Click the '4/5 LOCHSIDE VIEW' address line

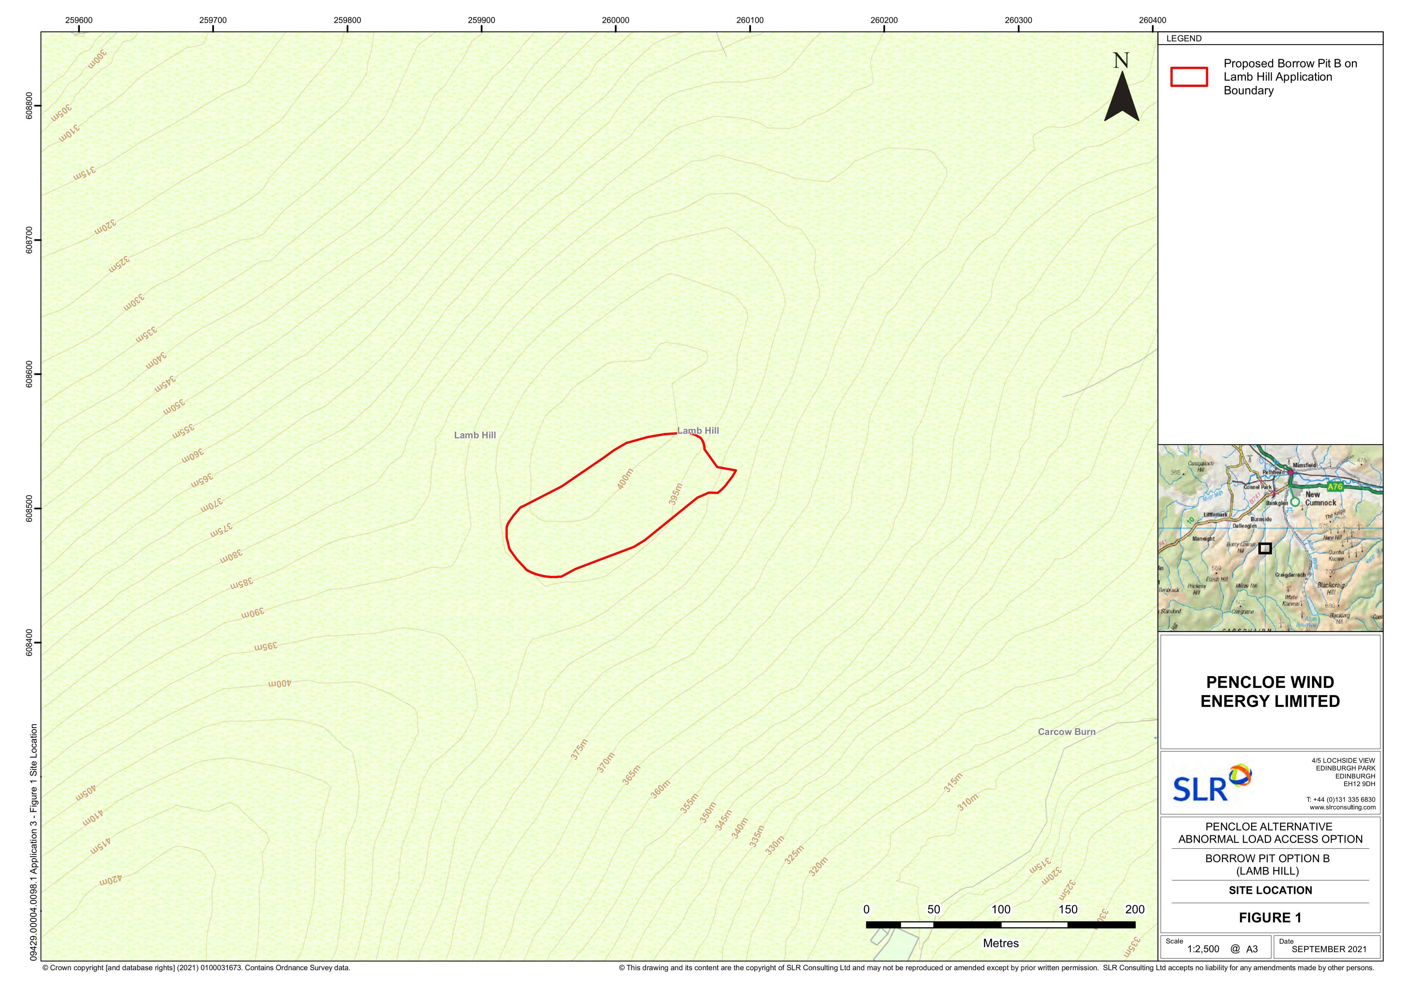(x=1343, y=761)
